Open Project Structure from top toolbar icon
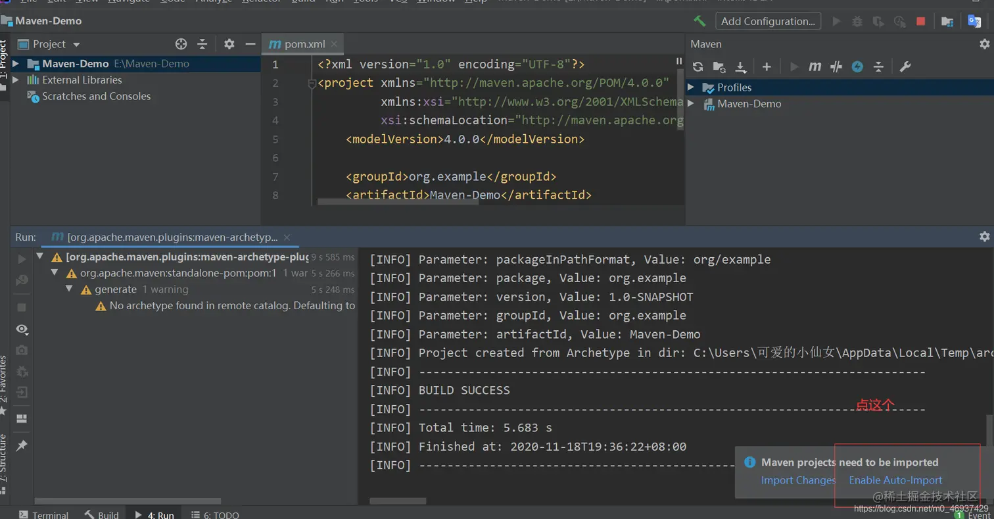 947,21
